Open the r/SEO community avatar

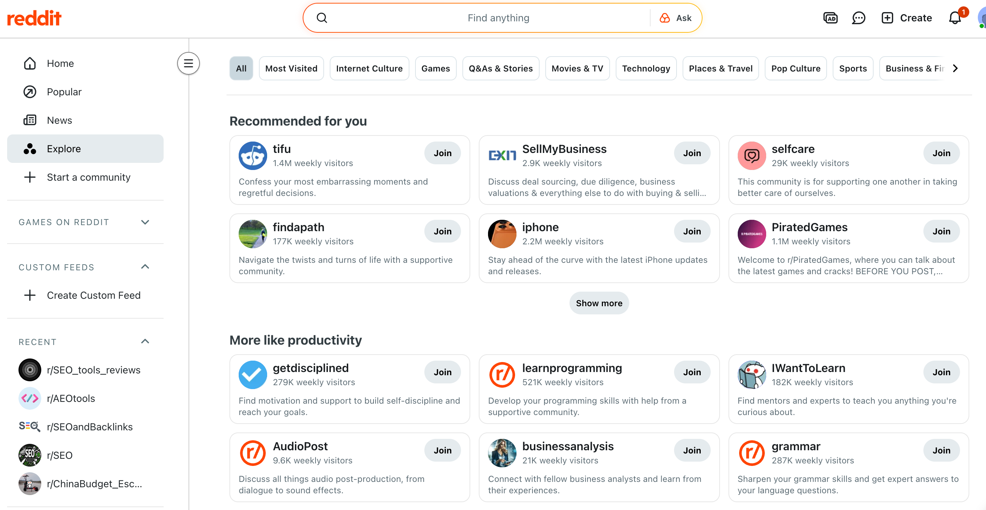click(30, 455)
